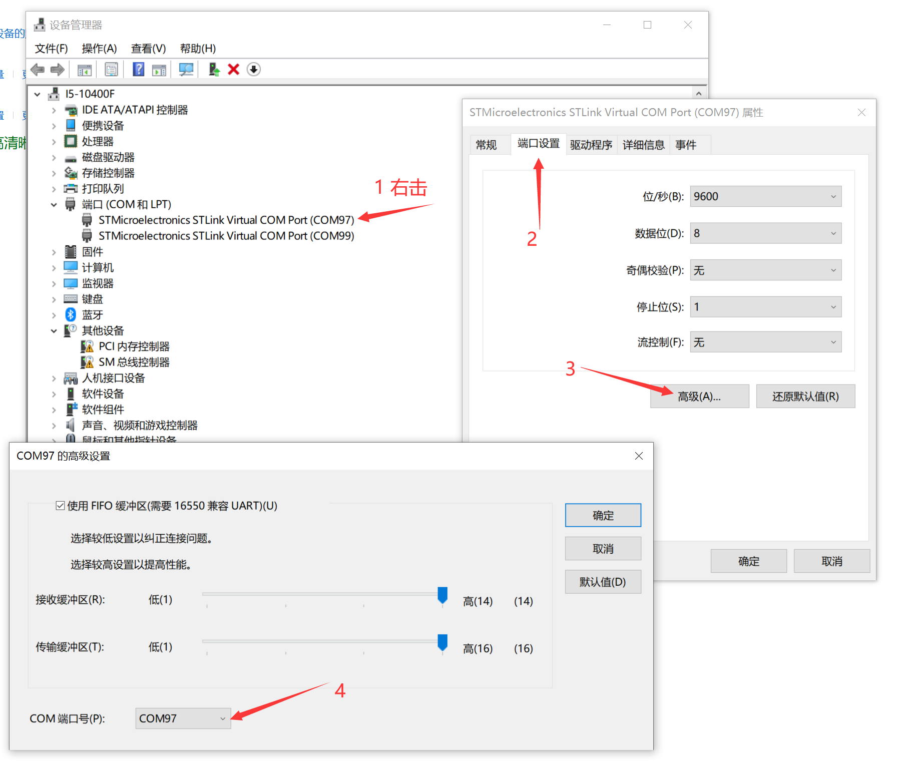Image resolution: width=917 pixels, height=765 pixels.
Task: Select the 端口设置 tab
Action: click(538, 144)
